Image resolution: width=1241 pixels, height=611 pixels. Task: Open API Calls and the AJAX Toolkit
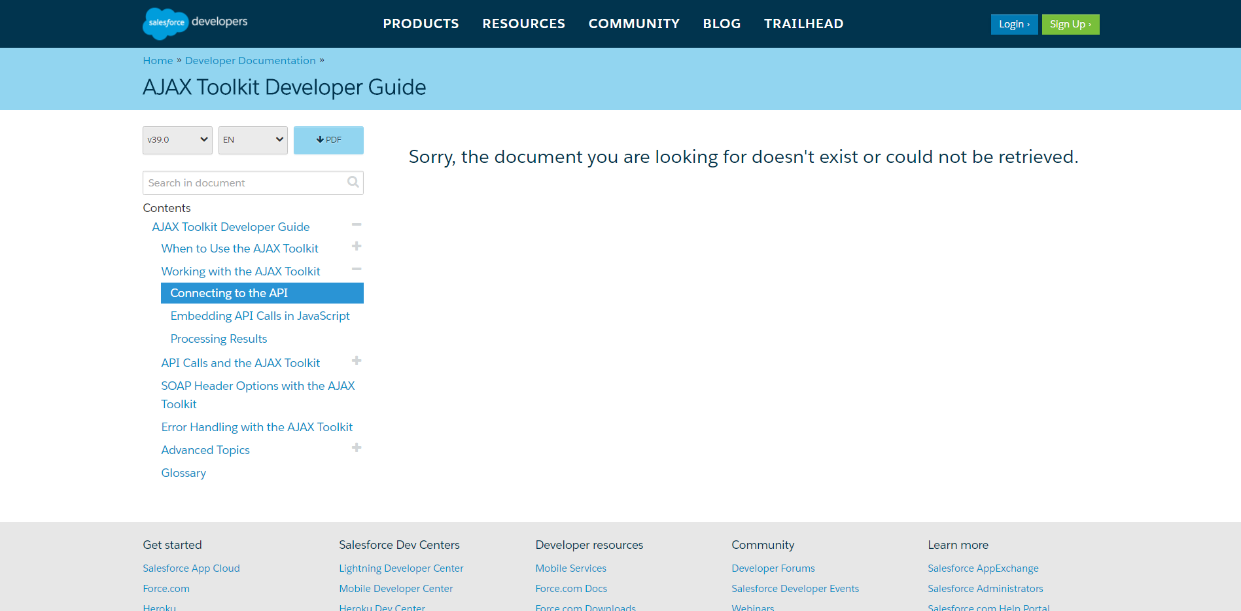(241, 363)
